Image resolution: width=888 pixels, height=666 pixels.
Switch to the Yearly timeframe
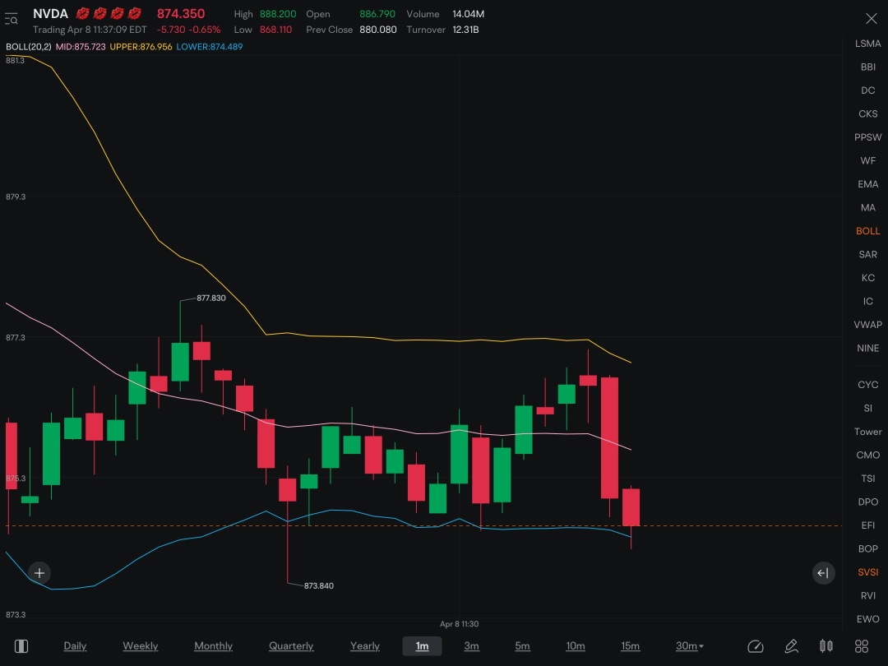(365, 646)
